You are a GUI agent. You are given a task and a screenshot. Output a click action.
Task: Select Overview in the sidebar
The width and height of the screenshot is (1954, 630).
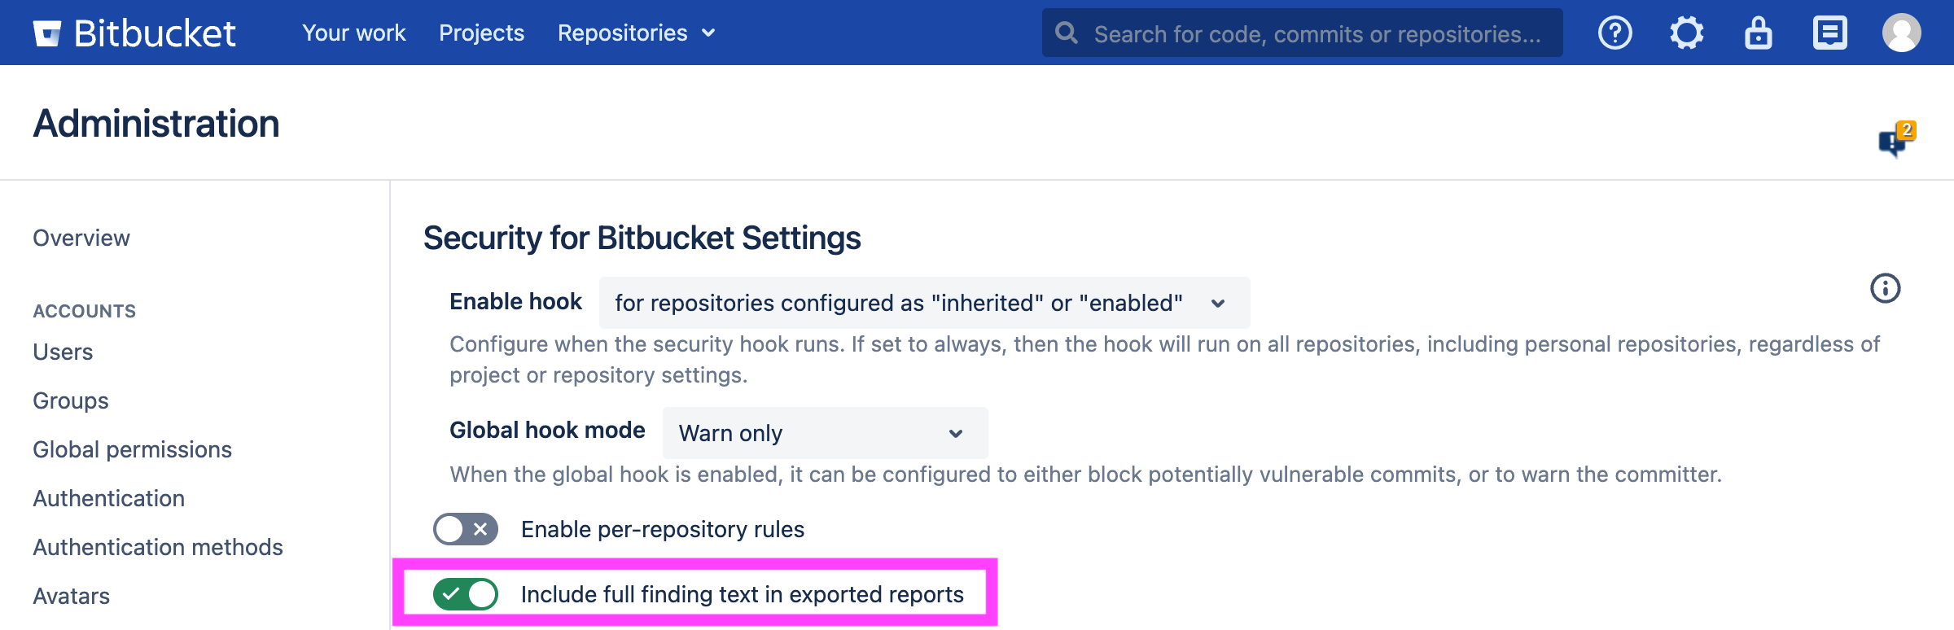(x=81, y=238)
